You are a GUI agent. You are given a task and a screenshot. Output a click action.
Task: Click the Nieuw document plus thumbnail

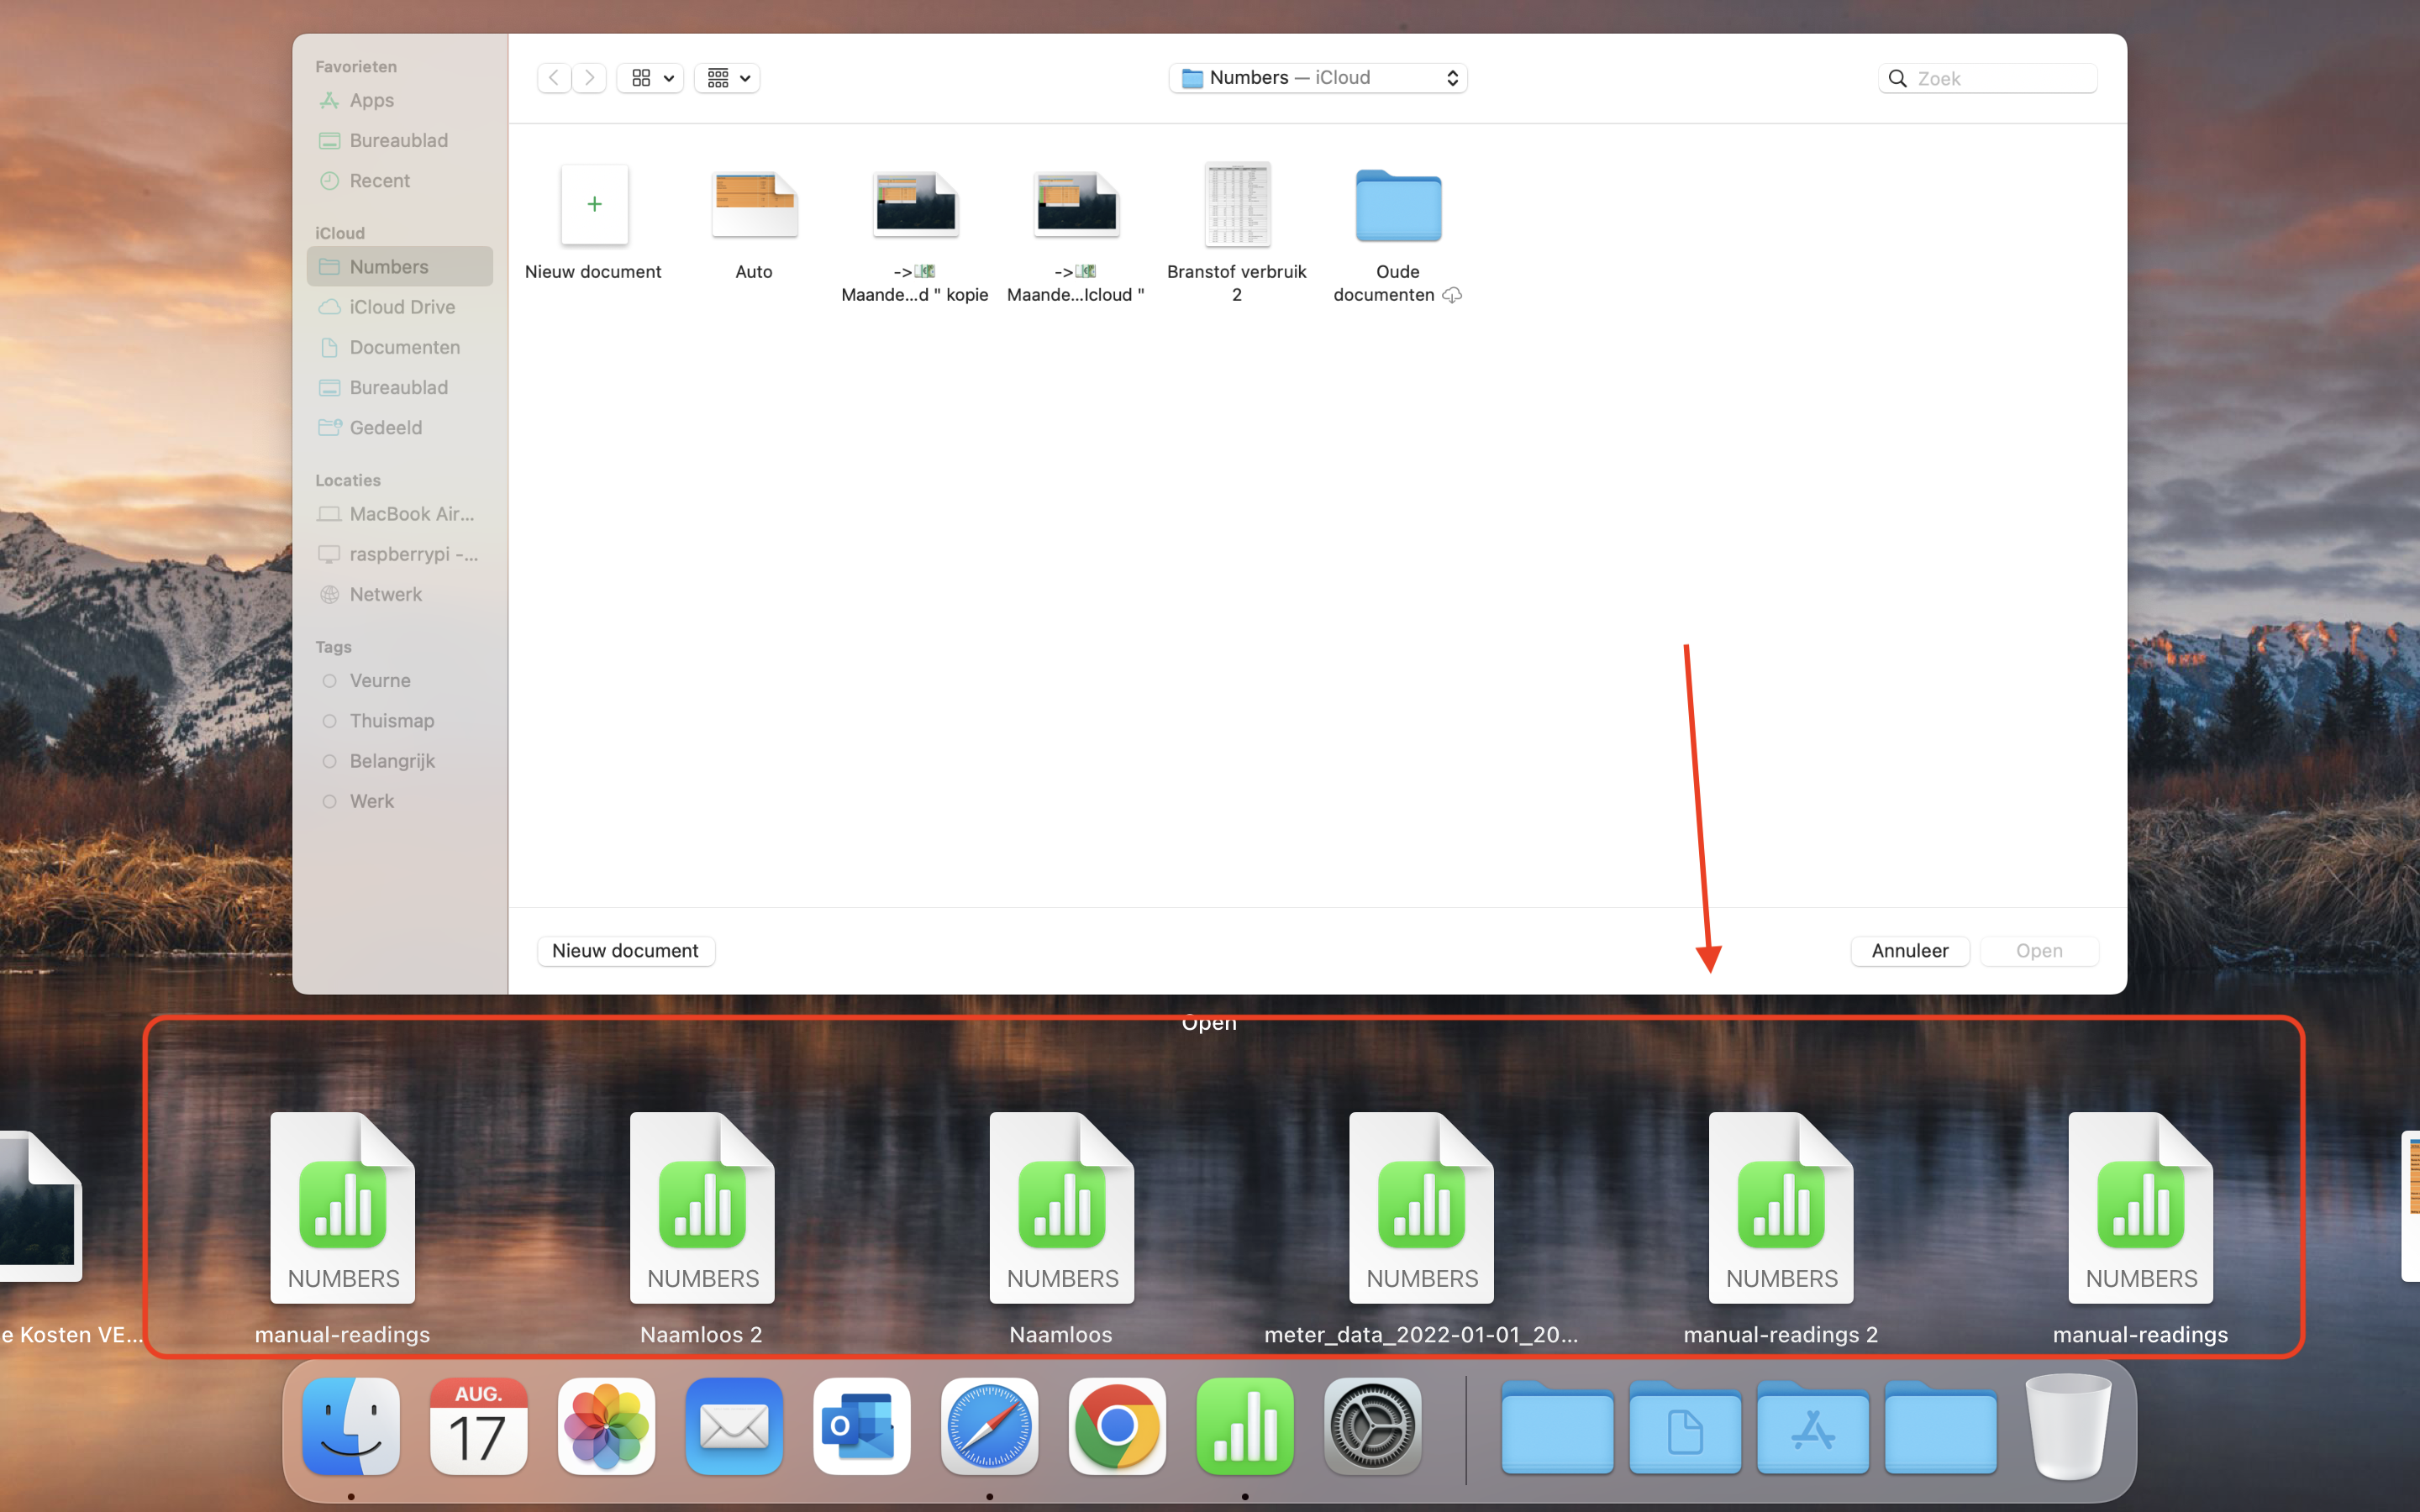(x=594, y=205)
